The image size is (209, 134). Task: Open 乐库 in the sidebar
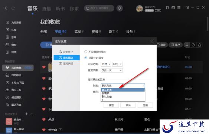coord(11,30)
